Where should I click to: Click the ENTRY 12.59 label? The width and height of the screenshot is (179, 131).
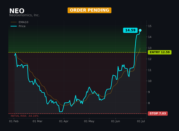160,52
